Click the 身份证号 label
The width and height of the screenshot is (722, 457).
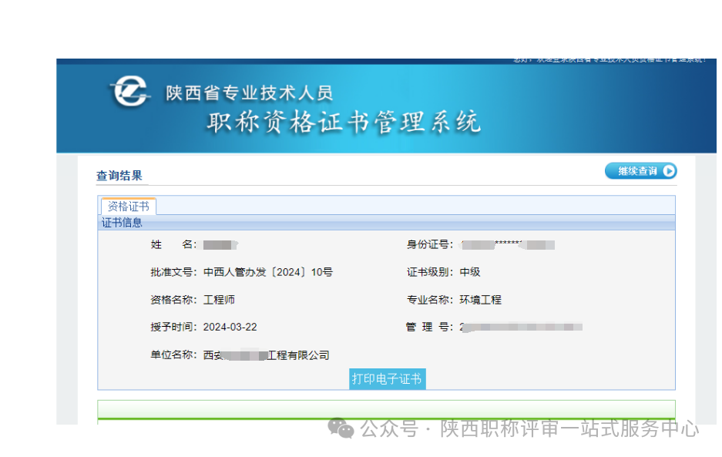point(430,244)
